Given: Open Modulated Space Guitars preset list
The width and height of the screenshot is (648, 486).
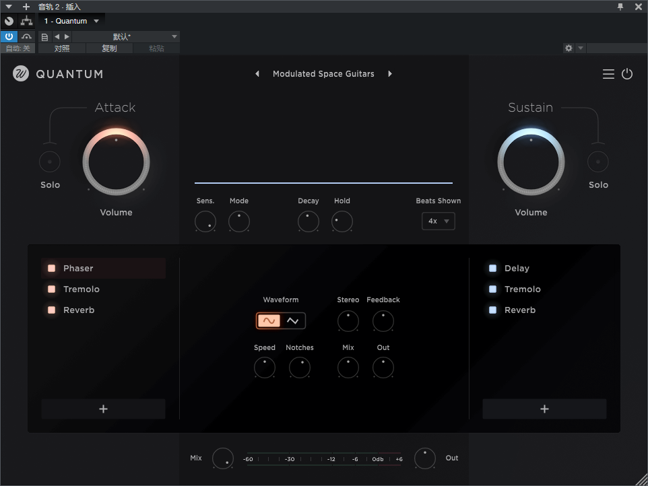Looking at the screenshot, I should click(x=323, y=74).
